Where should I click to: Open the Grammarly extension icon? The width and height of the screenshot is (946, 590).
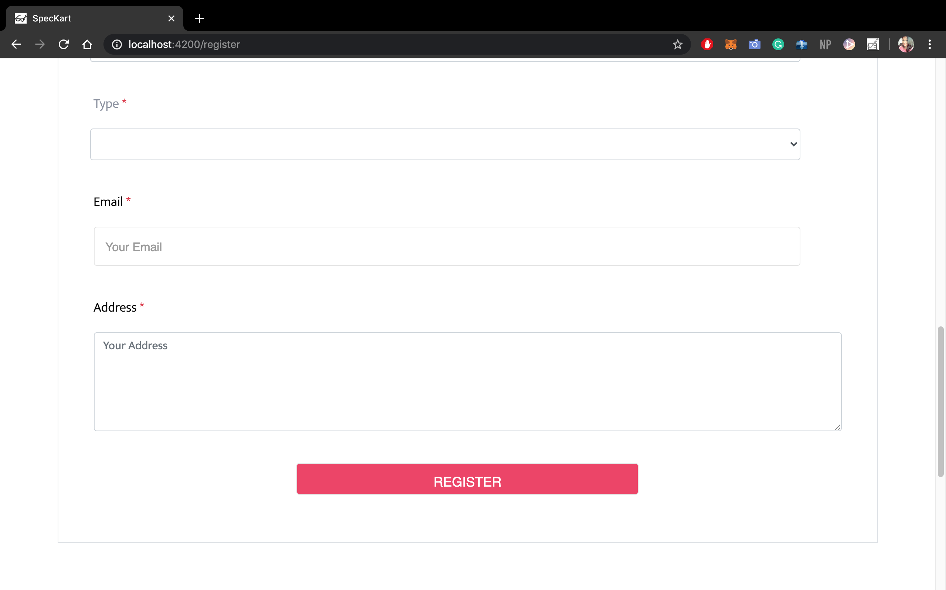tap(778, 44)
